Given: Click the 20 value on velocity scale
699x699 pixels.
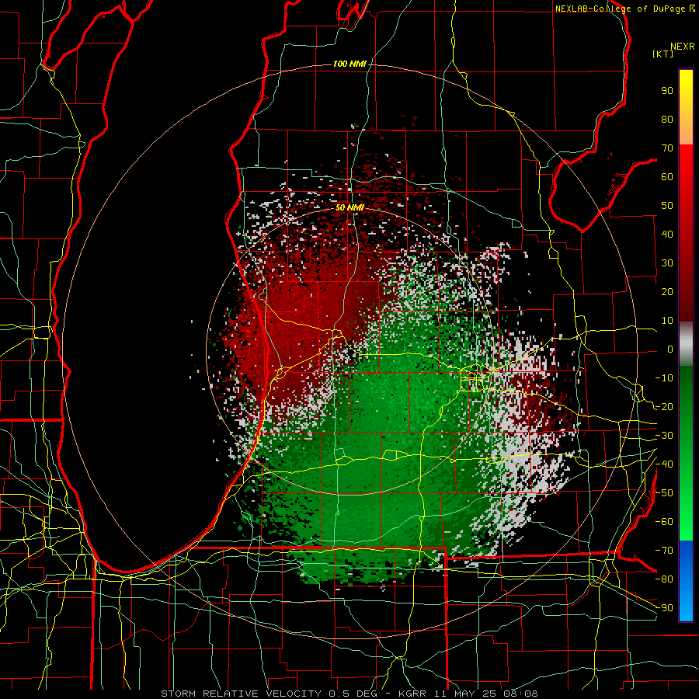Looking at the screenshot, I should coord(667,292).
